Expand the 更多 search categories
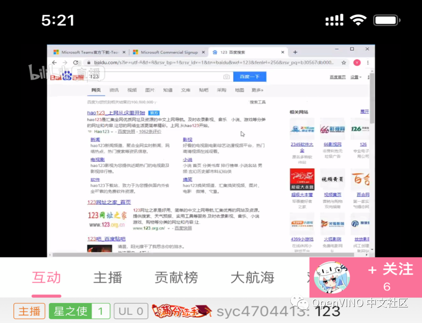422x323 pixels. (x=257, y=90)
